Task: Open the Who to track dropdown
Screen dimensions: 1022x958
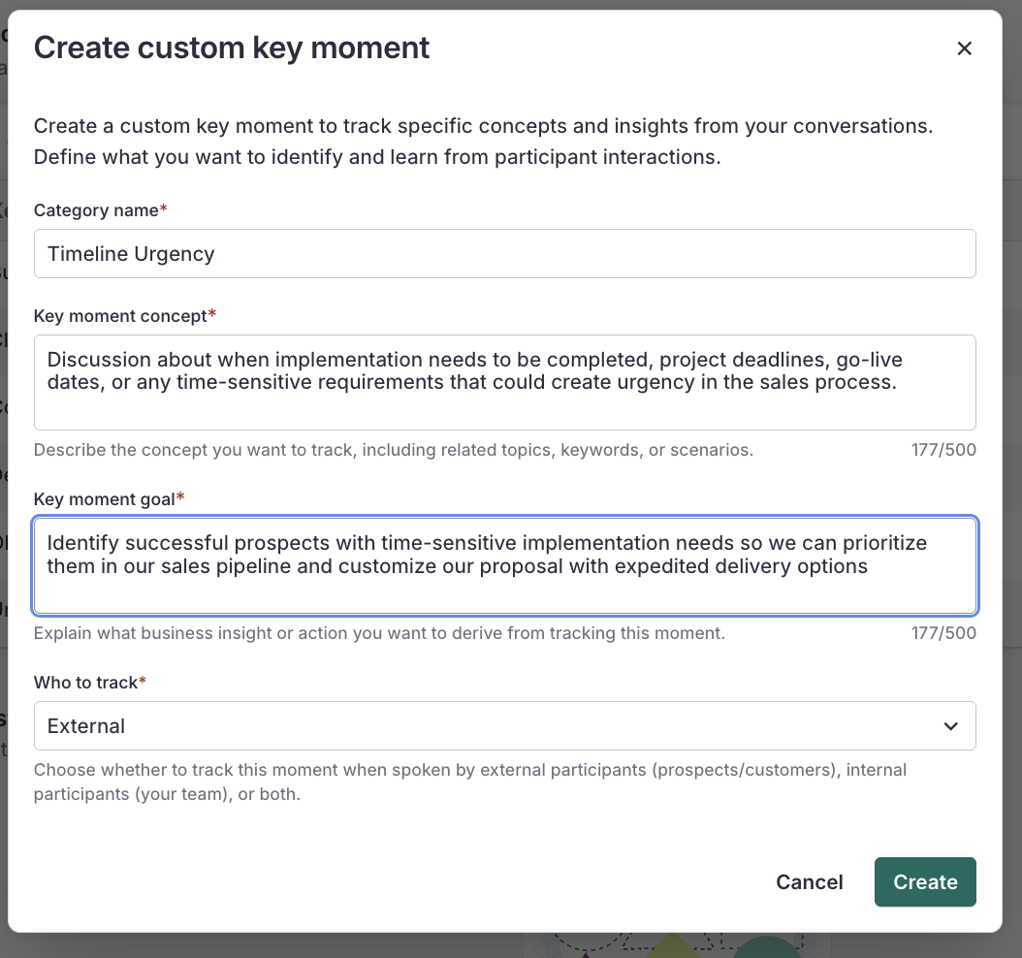Action: coord(504,725)
